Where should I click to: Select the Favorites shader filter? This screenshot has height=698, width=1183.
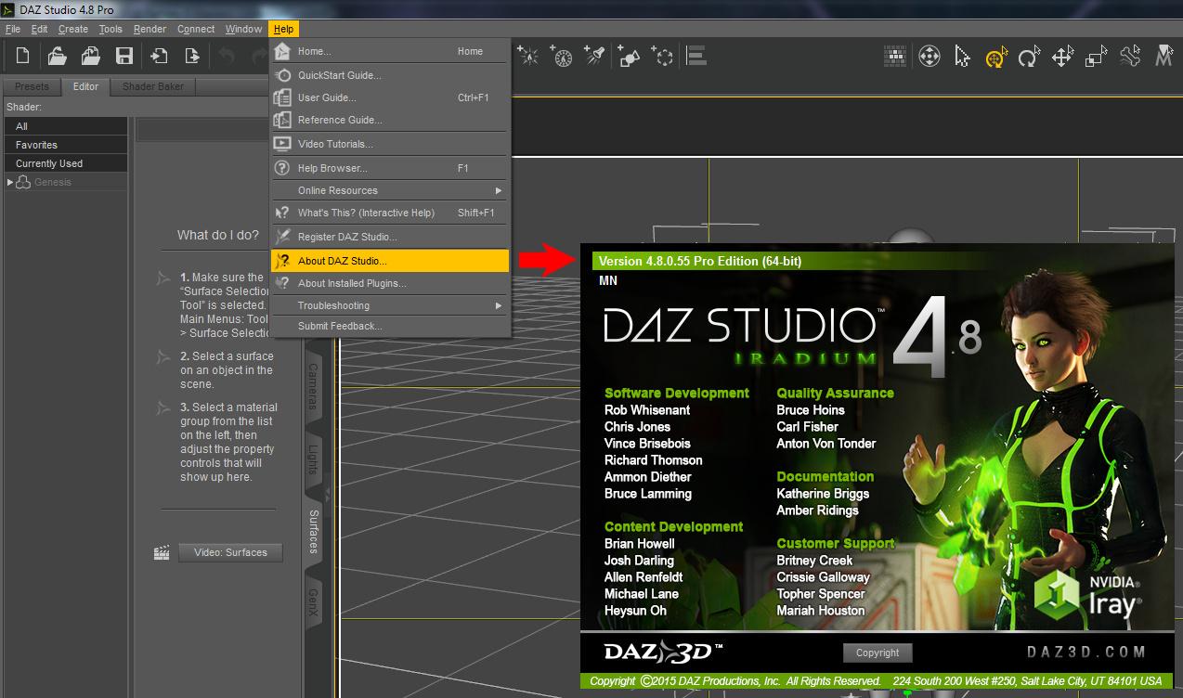coord(66,145)
